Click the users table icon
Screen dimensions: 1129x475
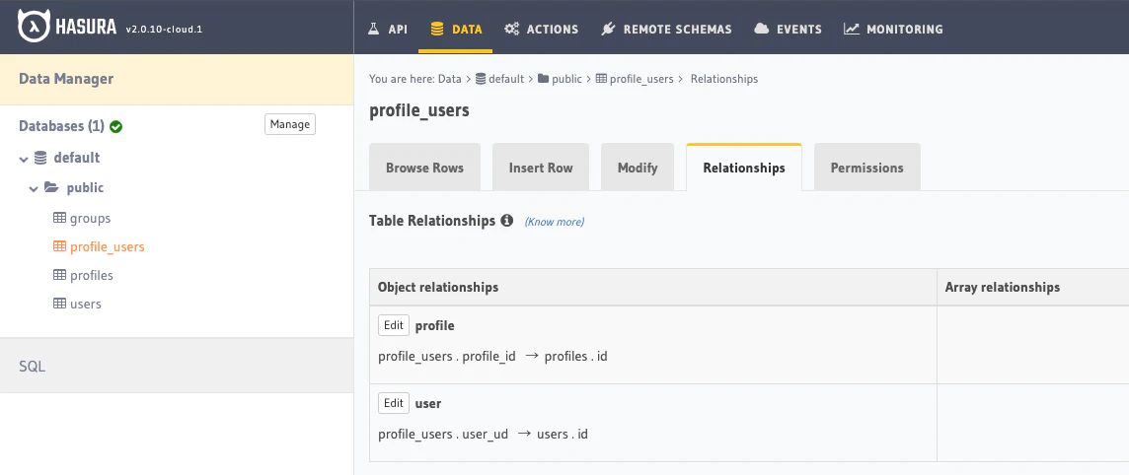click(60, 304)
